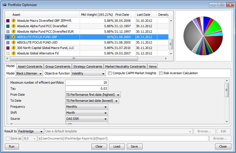Open the Shift dropdown showing Month

[86, 113]
